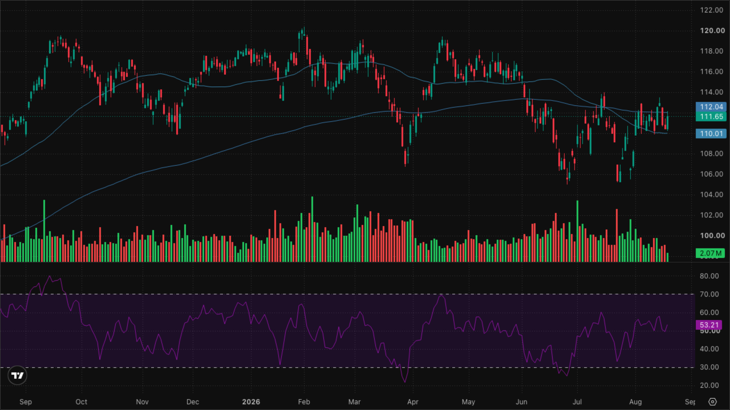This screenshot has height=410, width=730.
Task: Select the Nov label on time axis
Action: [142, 402]
